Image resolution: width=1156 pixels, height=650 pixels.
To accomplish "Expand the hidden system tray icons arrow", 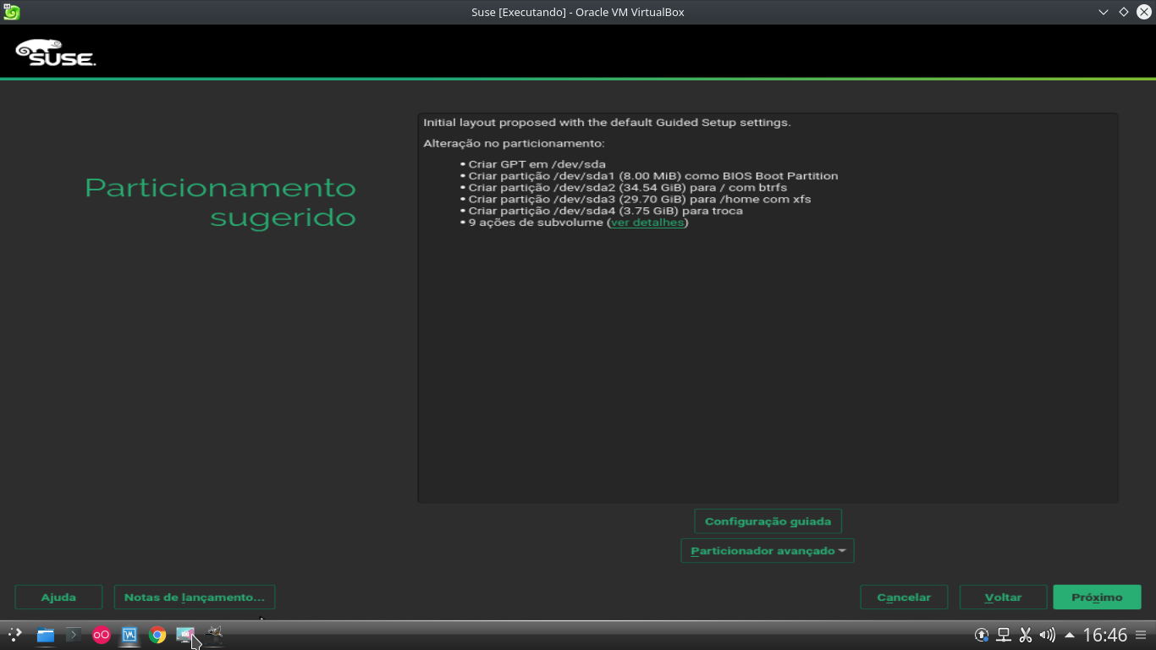I will click(1069, 634).
